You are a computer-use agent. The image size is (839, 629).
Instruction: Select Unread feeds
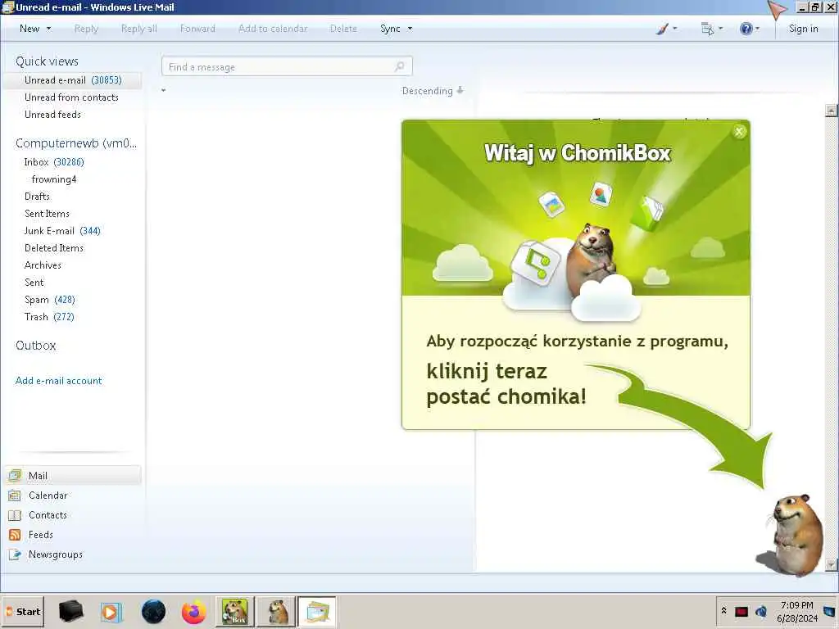tap(52, 115)
